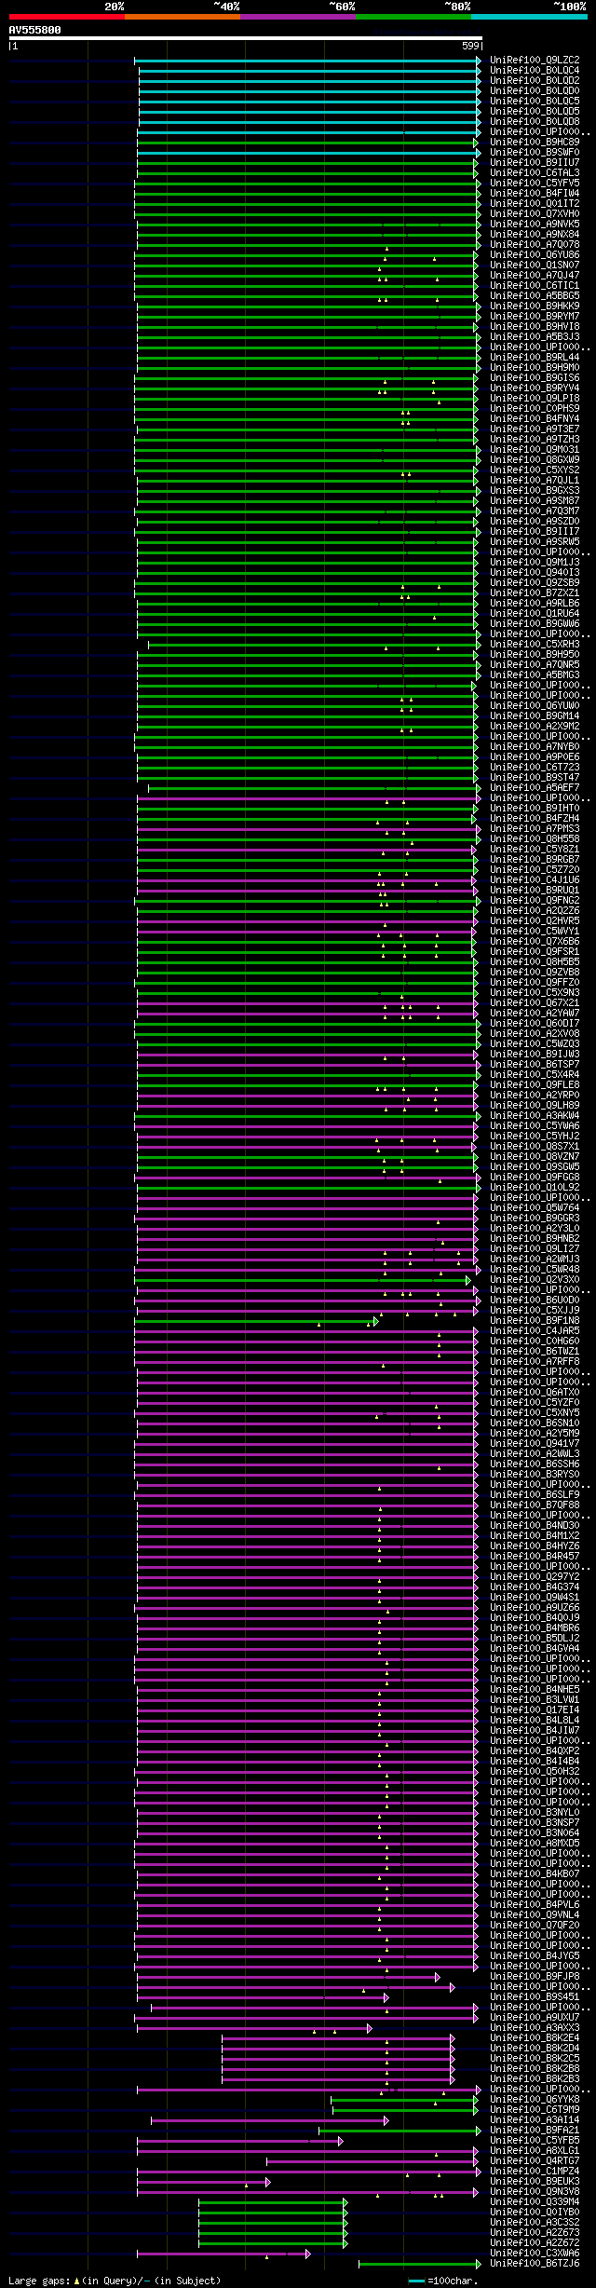Select hit UniRef100_A9NVK5
Screen dimensions: 596x2288
click(x=535, y=225)
